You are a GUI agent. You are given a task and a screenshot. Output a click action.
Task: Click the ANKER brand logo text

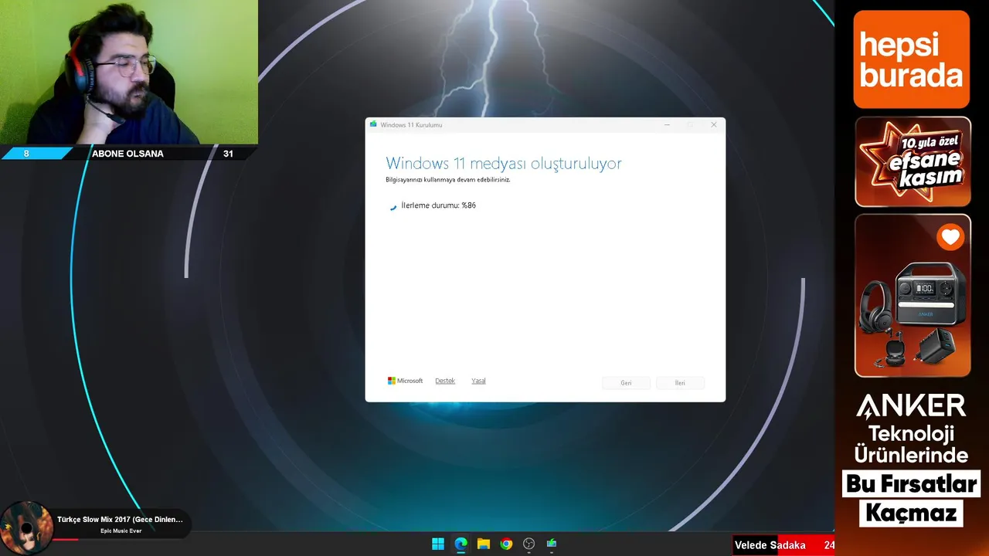pyautogui.click(x=912, y=406)
